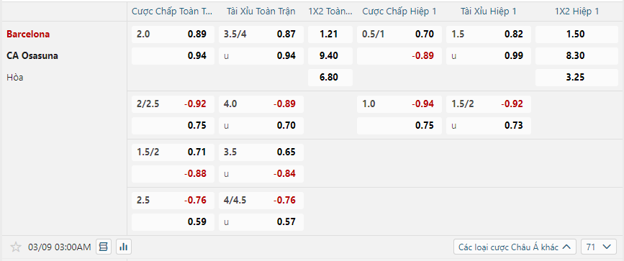
Task: Open the CA Osasuna team name link
Action: coord(32,56)
